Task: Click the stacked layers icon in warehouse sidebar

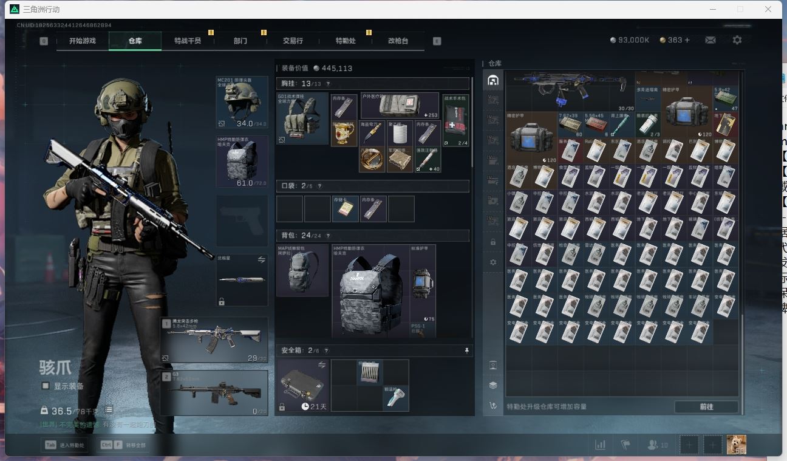Action: click(x=493, y=385)
